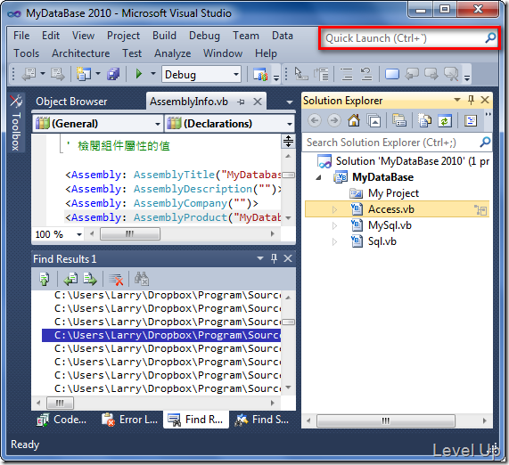This screenshot has width=509, height=465.
Task: Click the editor split bar handle
Action: coord(288,141)
